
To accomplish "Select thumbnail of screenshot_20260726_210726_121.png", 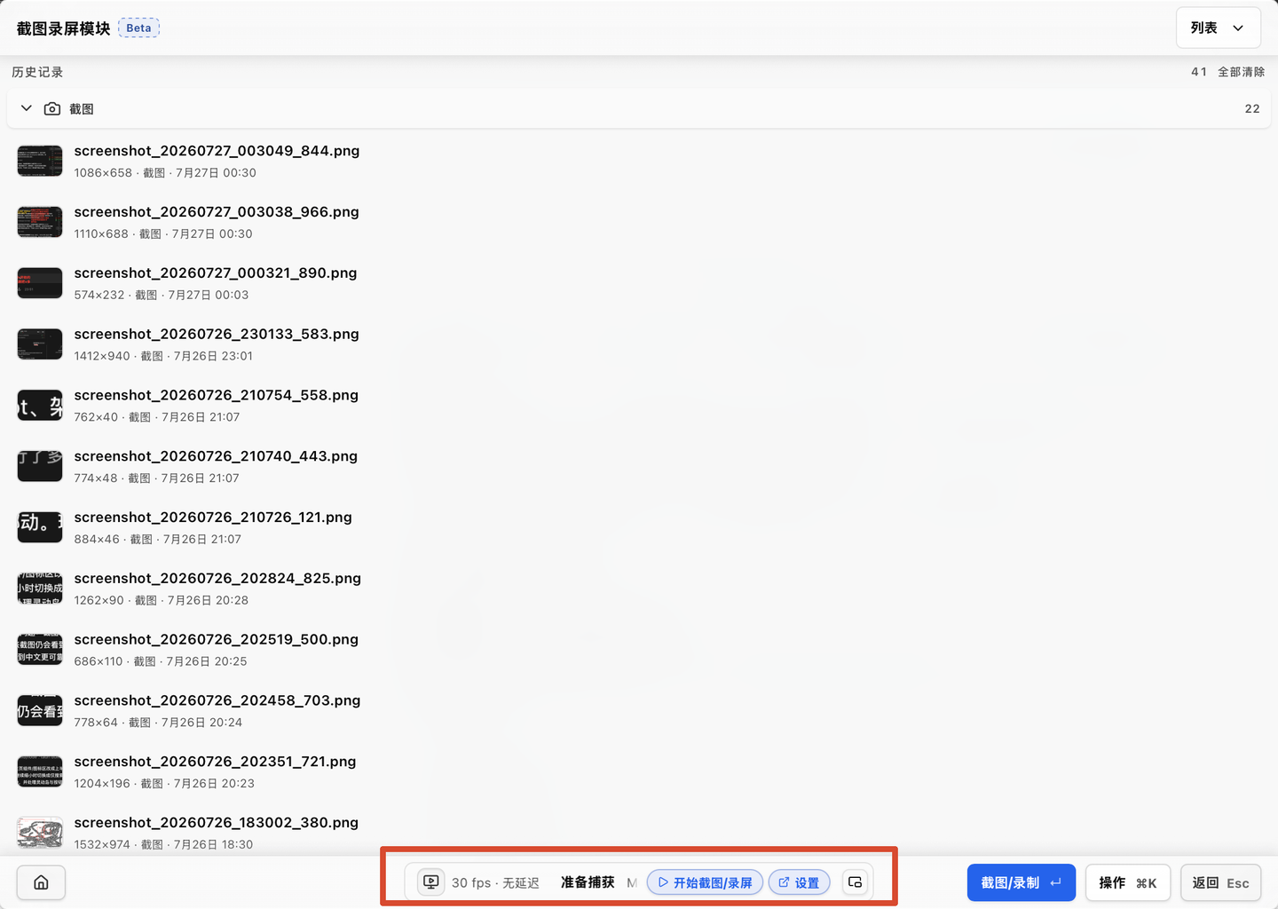I will (40, 527).
